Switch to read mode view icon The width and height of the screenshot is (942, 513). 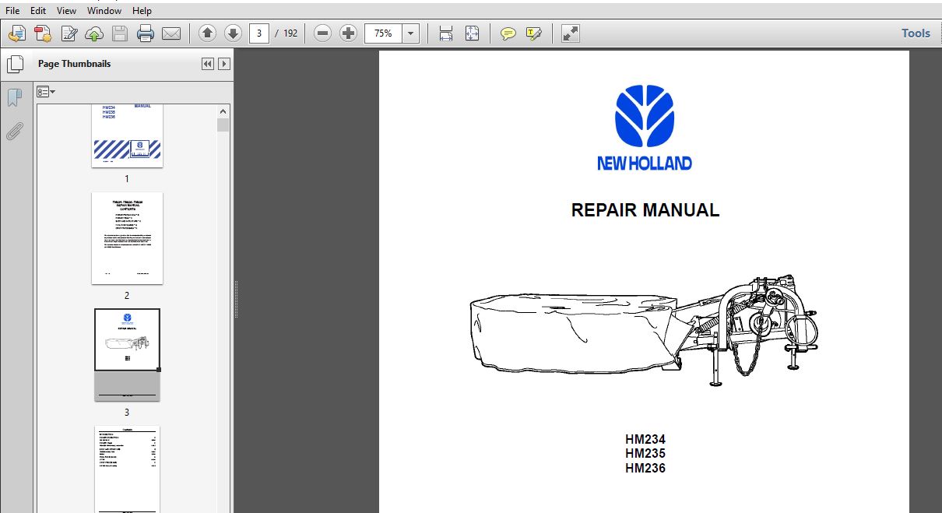pos(571,33)
